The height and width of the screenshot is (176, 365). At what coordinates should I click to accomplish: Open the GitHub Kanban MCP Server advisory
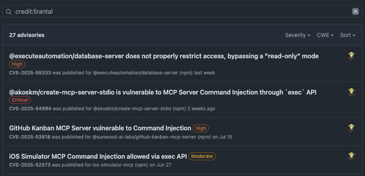coord(100,128)
